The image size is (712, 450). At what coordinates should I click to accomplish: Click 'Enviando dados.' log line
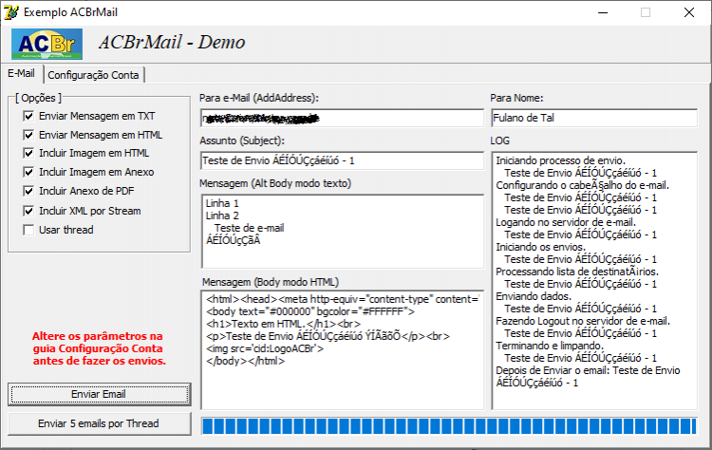pos(534,296)
